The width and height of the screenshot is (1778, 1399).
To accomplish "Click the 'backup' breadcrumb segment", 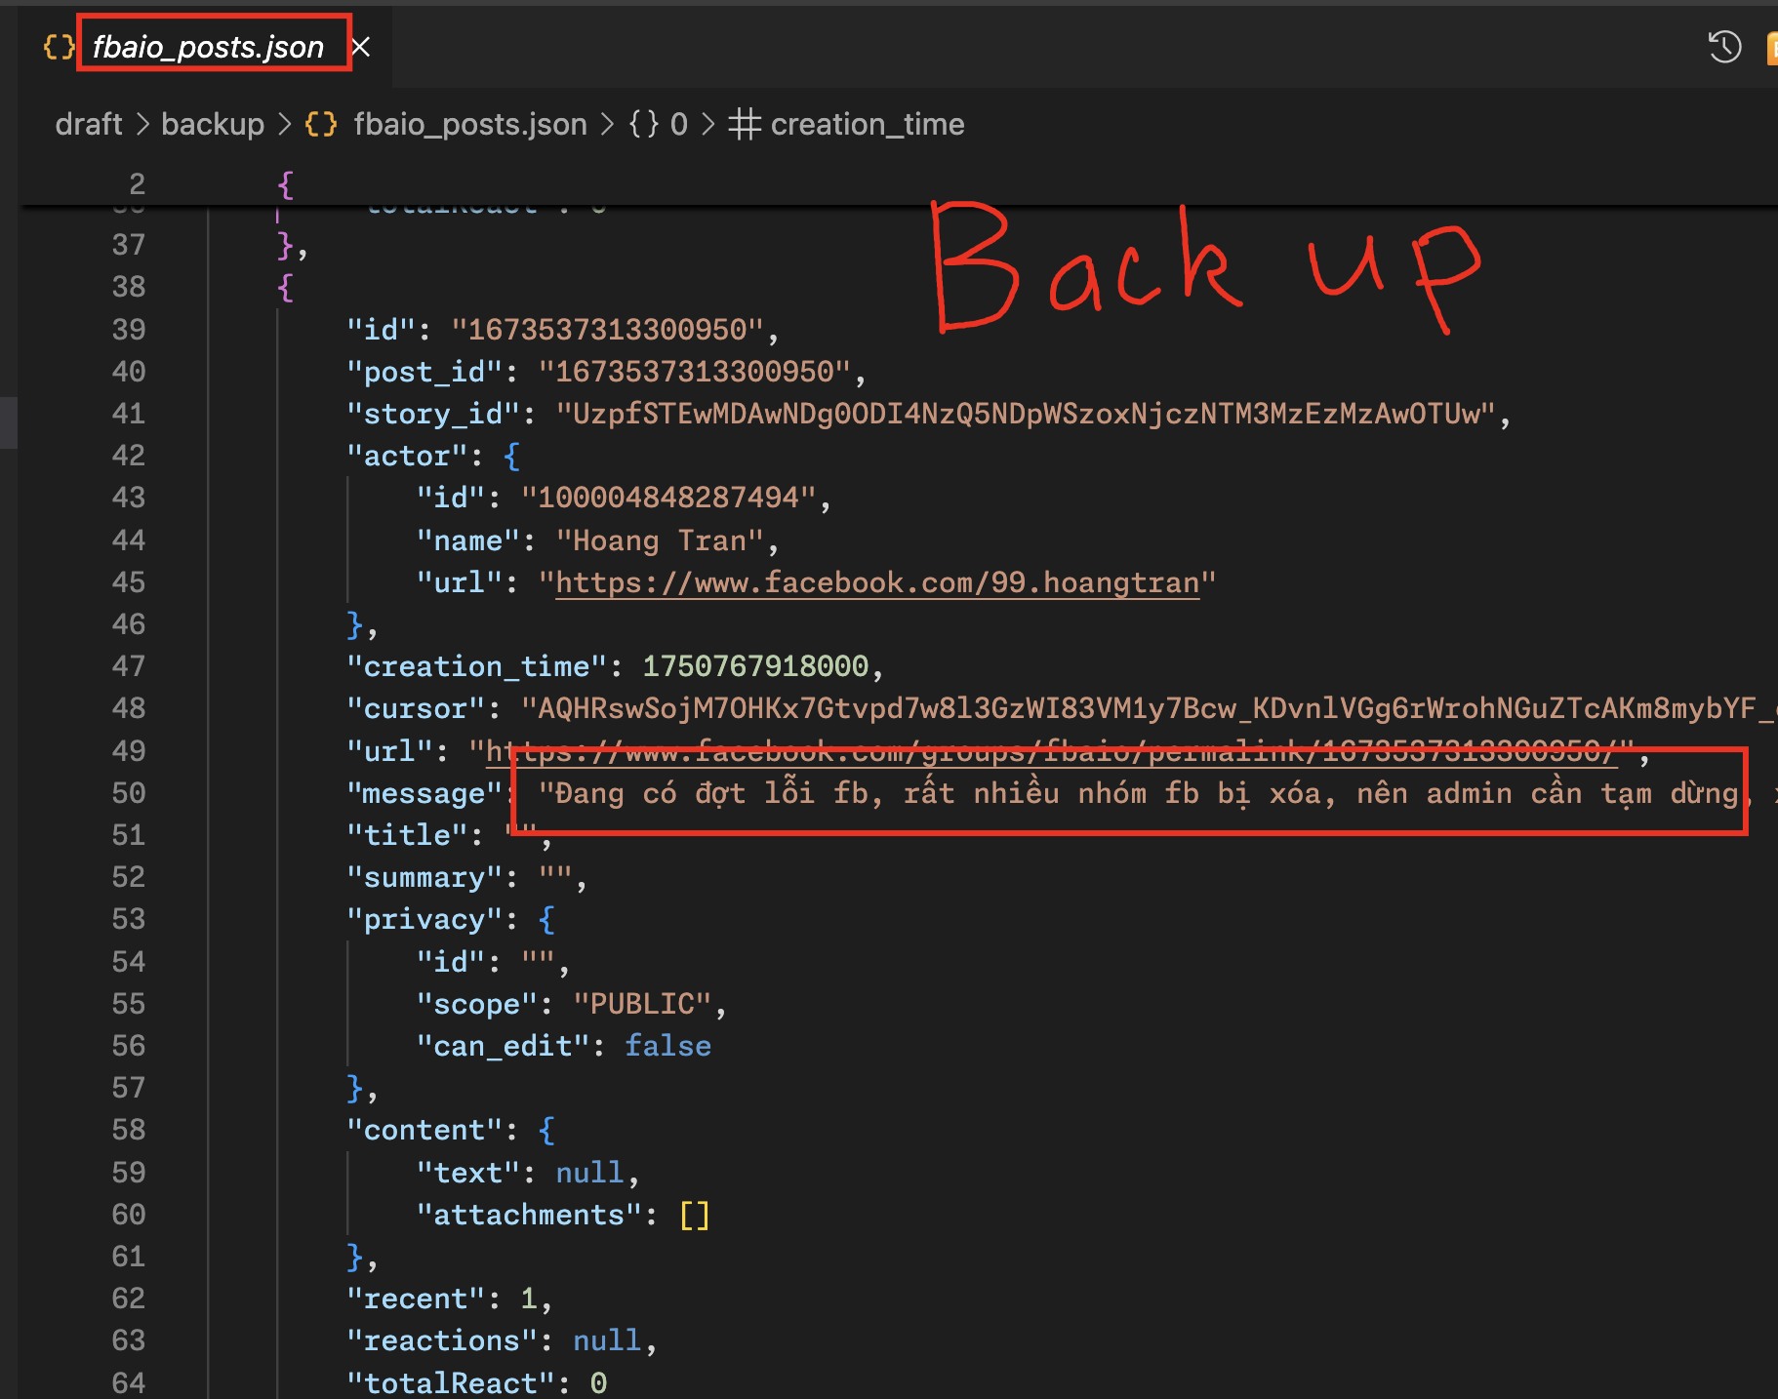I will tap(213, 124).
